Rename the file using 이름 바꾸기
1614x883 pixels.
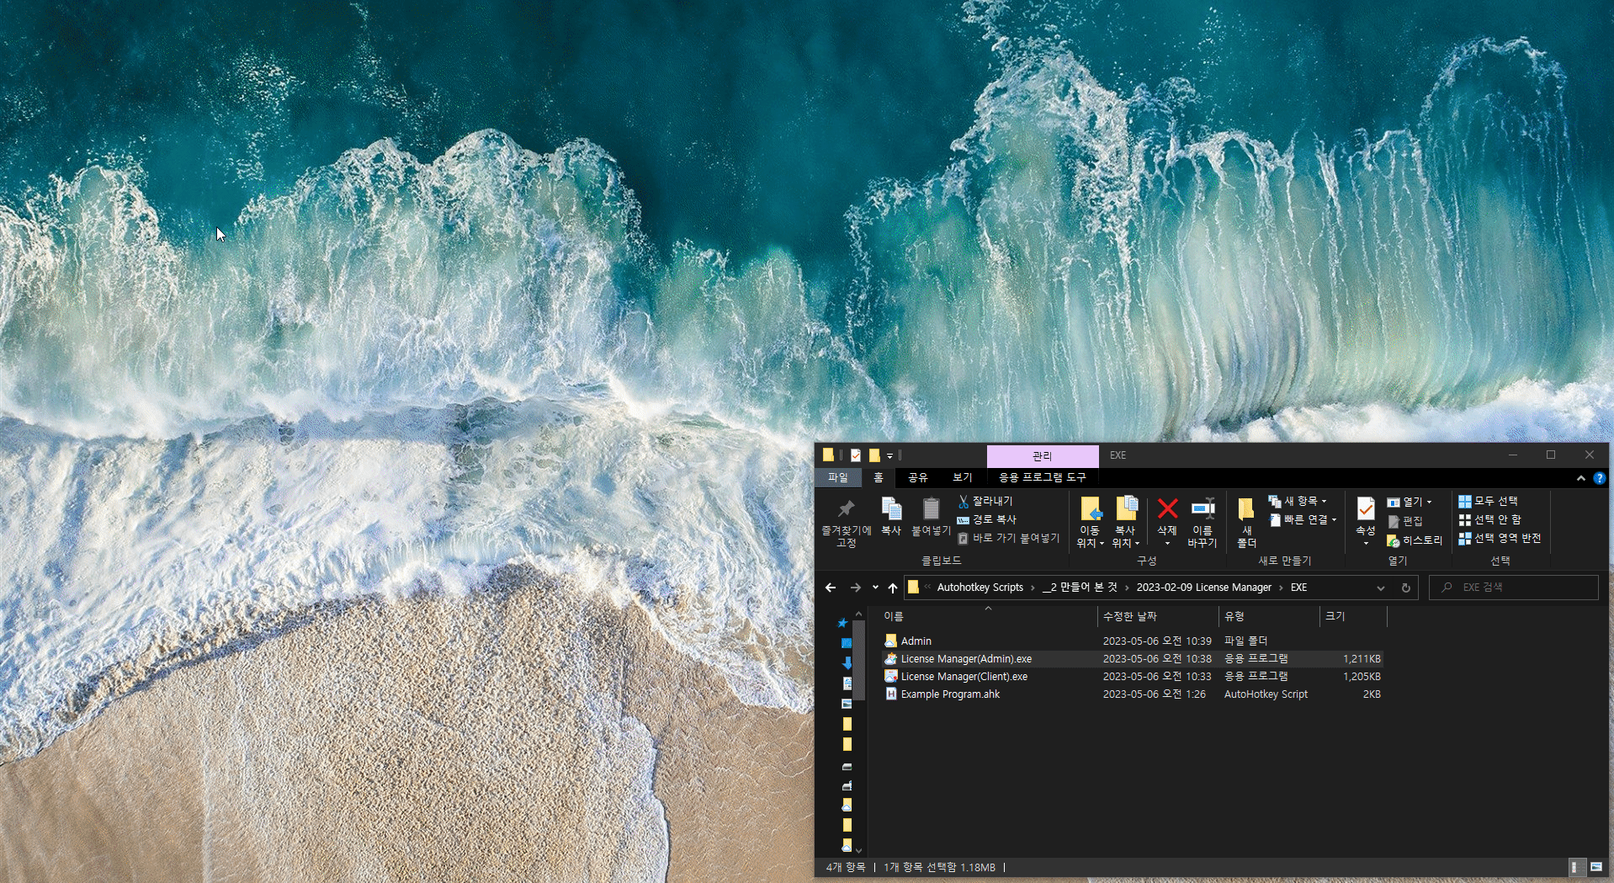pyautogui.click(x=1203, y=523)
